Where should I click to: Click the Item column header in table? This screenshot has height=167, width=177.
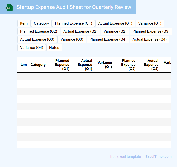tap(23, 65)
